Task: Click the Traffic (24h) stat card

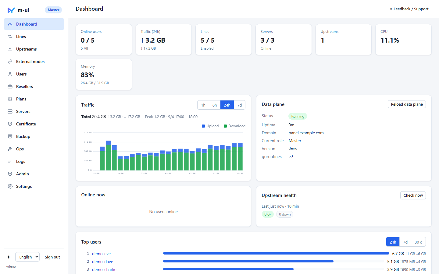Action: (x=164, y=40)
